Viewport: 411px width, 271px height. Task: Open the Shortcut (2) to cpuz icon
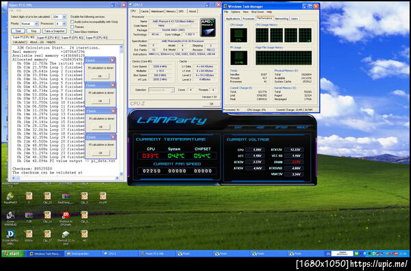(66, 237)
